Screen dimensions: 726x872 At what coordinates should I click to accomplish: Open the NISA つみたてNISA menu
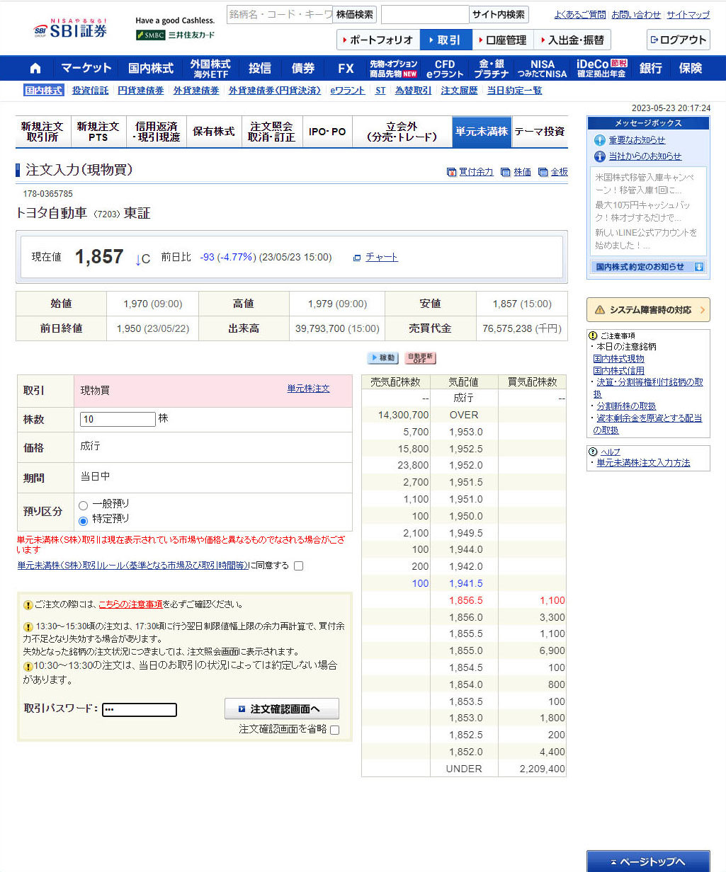point(542,69)
